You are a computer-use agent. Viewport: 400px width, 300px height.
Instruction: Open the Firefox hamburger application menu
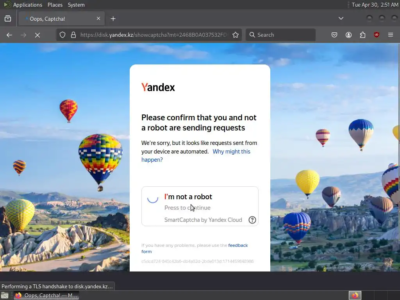coord(391,35)
